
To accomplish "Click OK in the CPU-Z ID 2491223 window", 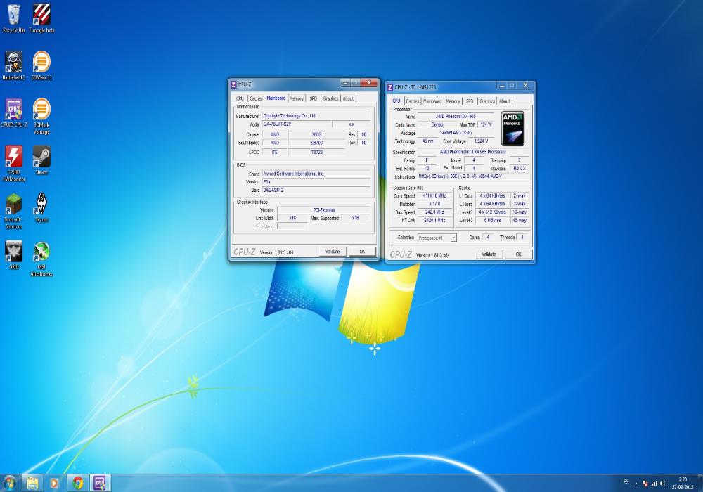I will 518,254.
